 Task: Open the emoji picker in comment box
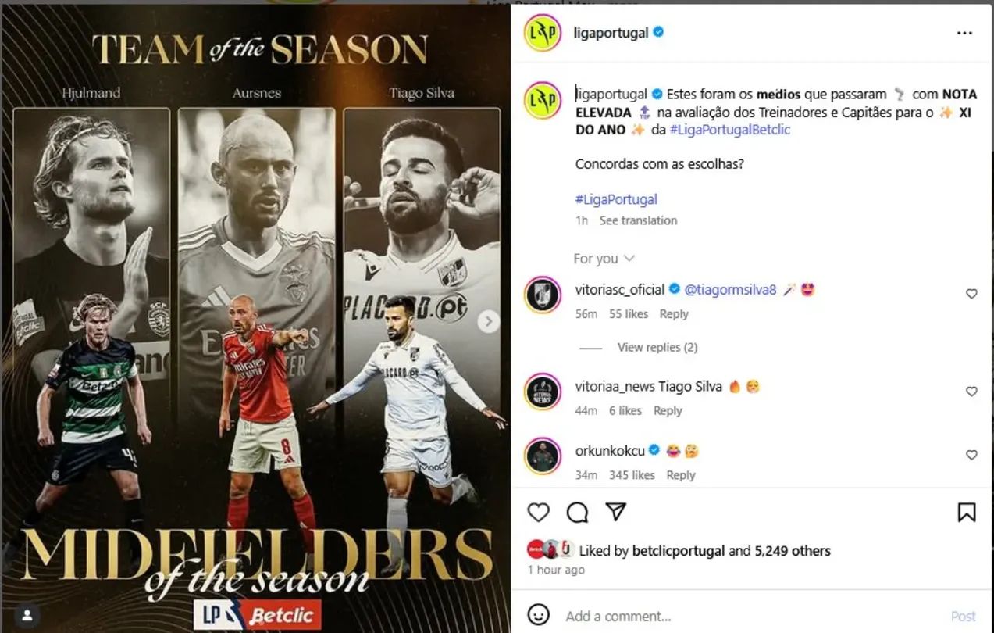(538, 615)
